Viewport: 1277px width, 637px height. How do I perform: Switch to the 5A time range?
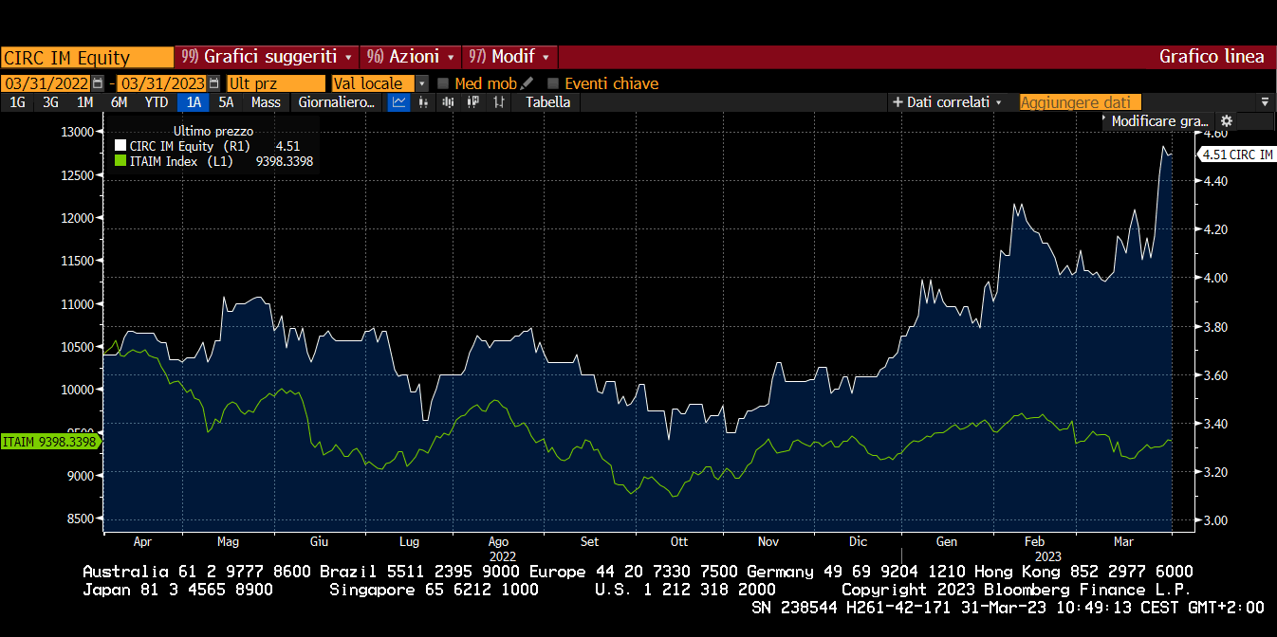226,102
